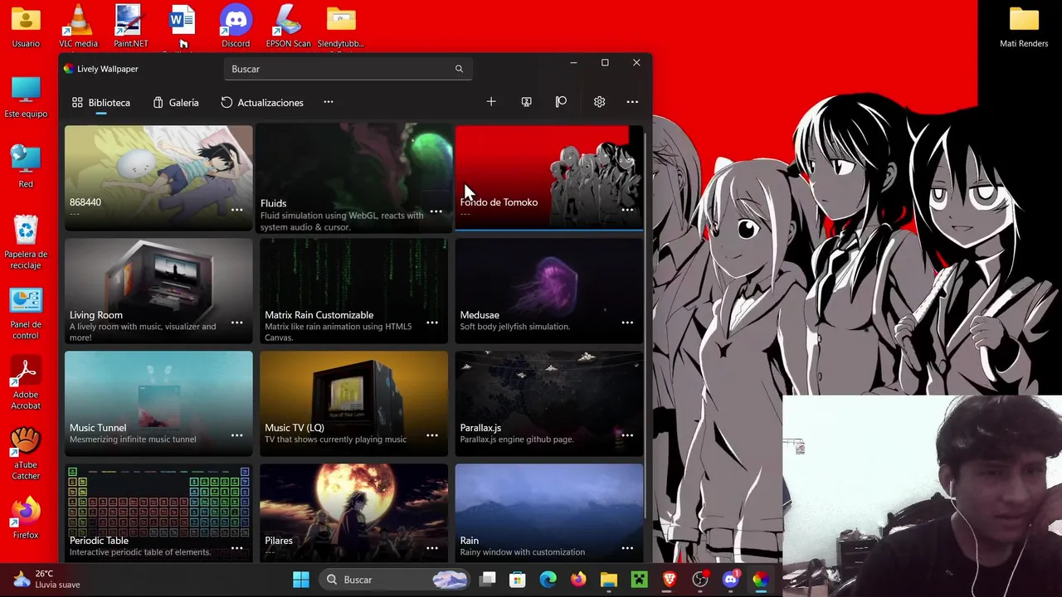Select the Living Room wallpaper thumbnail
The height and width of the screenshot is (597, 1062).
(x=158, y=290)
